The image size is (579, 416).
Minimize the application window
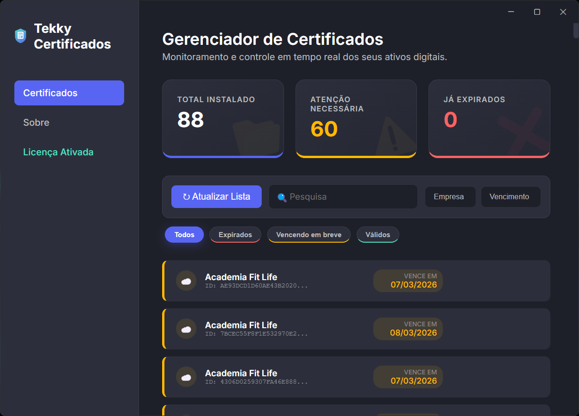point(511,12)
